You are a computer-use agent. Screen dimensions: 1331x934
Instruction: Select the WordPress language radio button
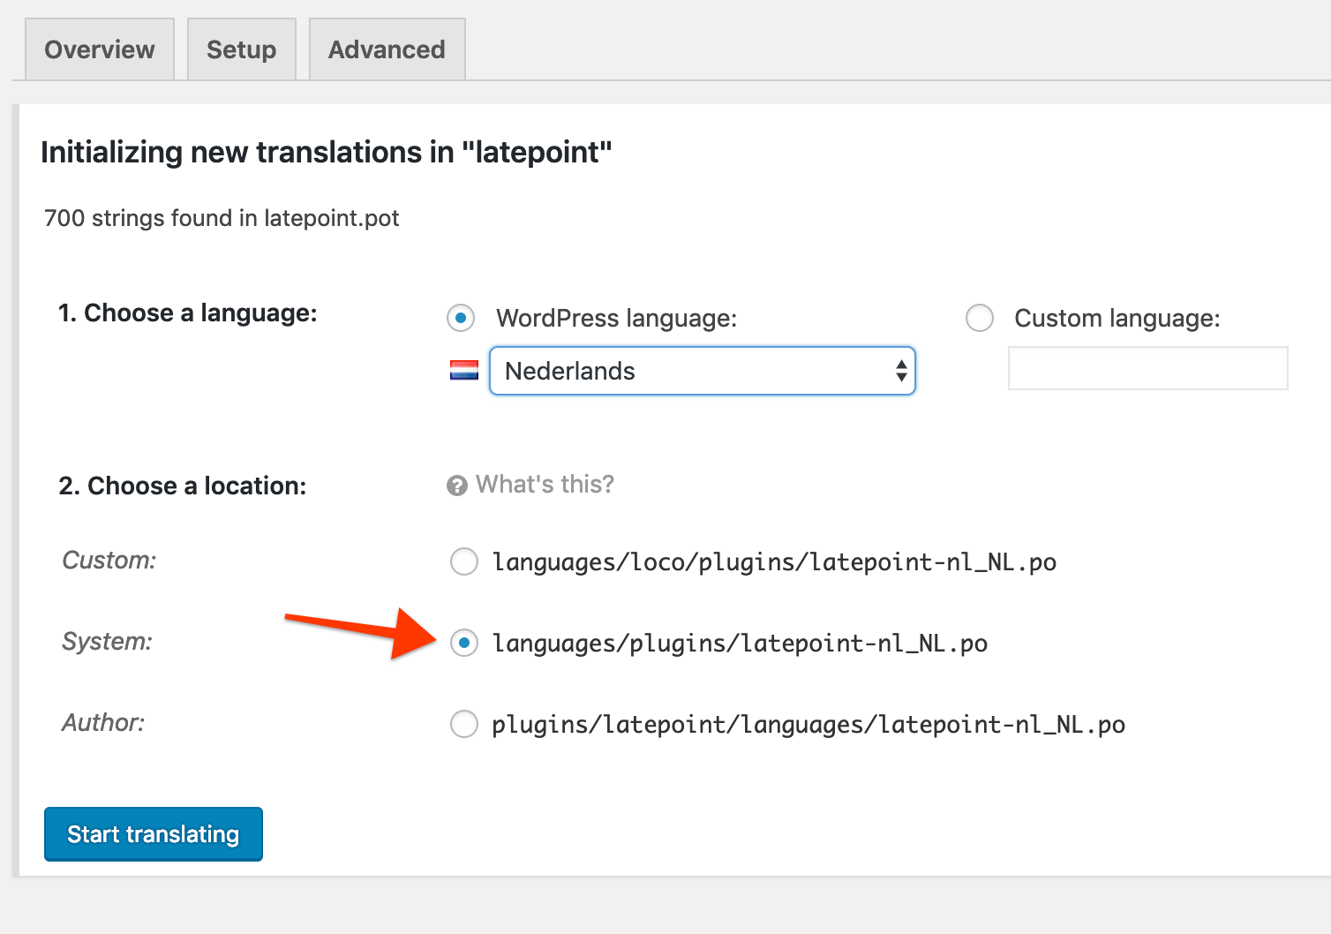click(461, 318)
